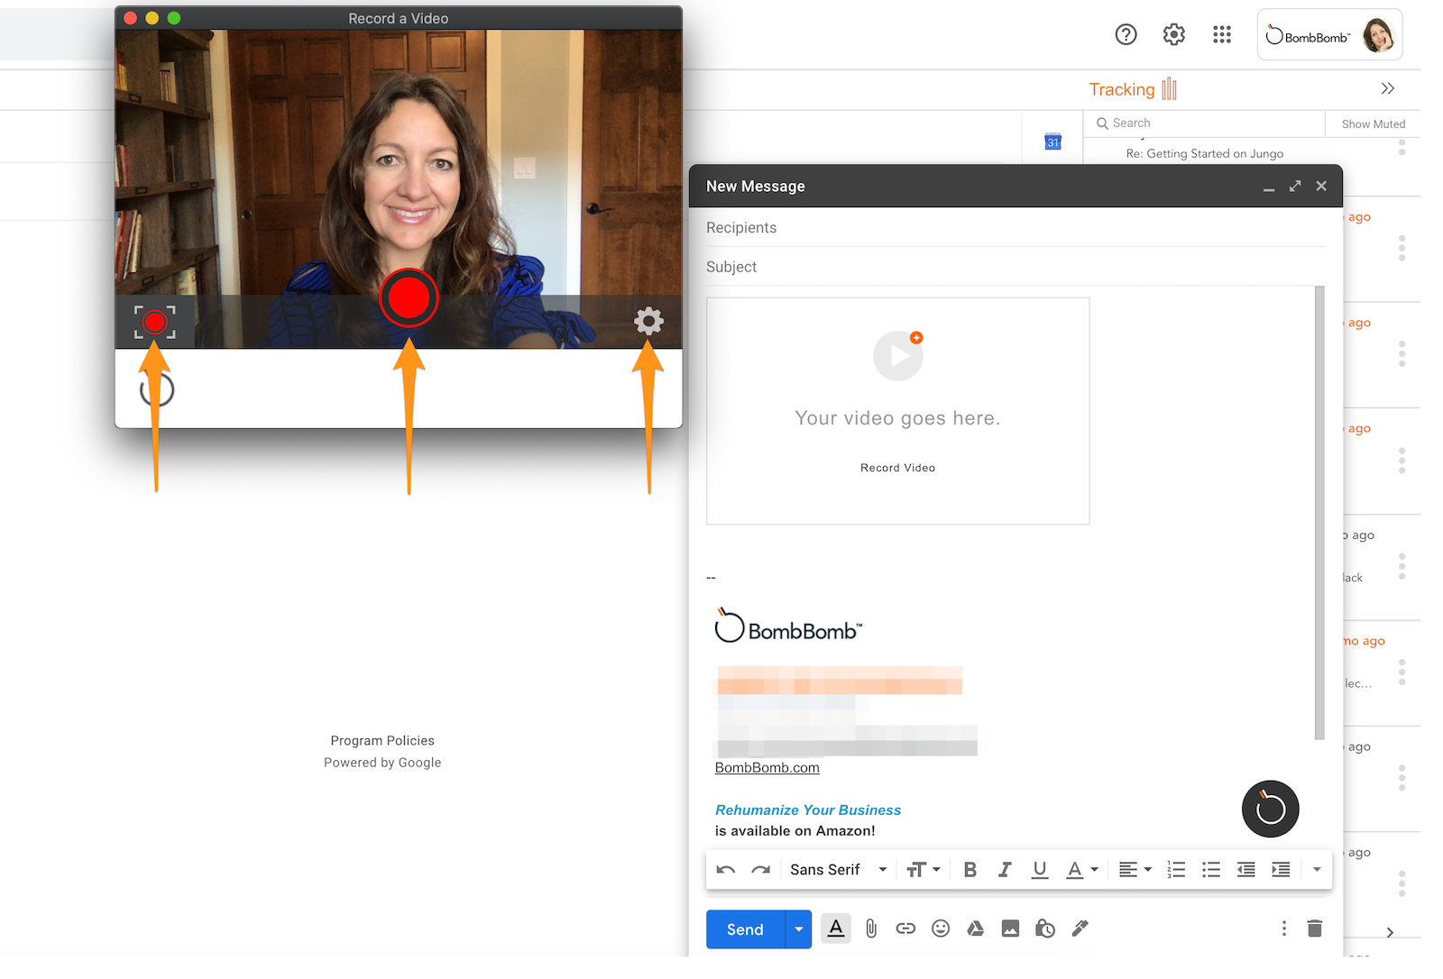1443x979 pixels.
Task: Click the Record Video link
Action: click(897, 468)
